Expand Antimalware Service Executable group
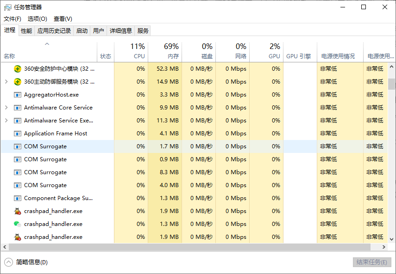Screen dimensions: 396x274 (6, 121)
